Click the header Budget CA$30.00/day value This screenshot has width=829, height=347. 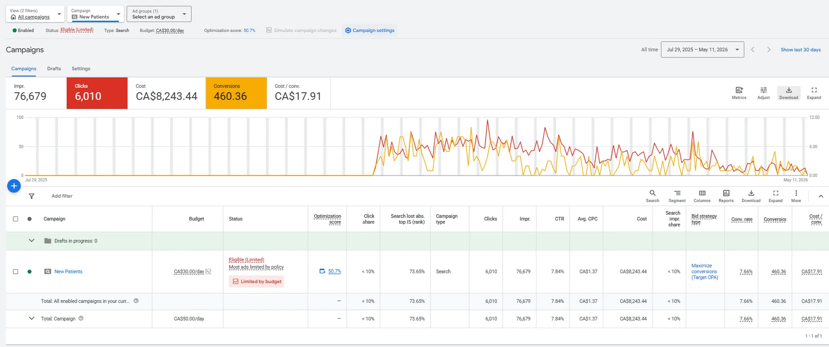pyautogui.click(x=170, y=31)
